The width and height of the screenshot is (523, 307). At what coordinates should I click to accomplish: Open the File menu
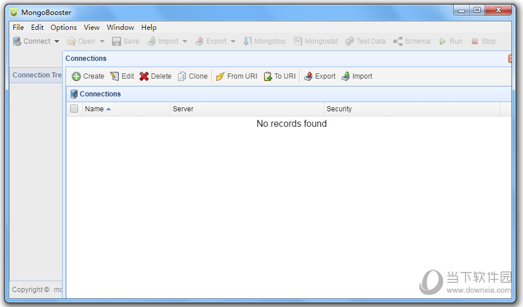coord(18,28)
